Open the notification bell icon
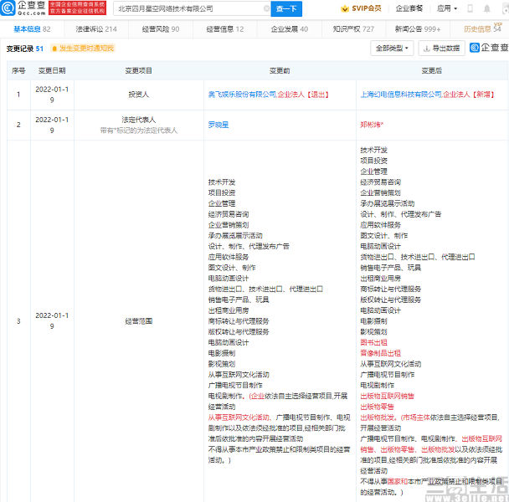This screenshot has width=509, height=502. pos(486,8)
